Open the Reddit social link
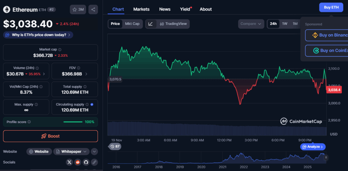 tap(78, 162)
